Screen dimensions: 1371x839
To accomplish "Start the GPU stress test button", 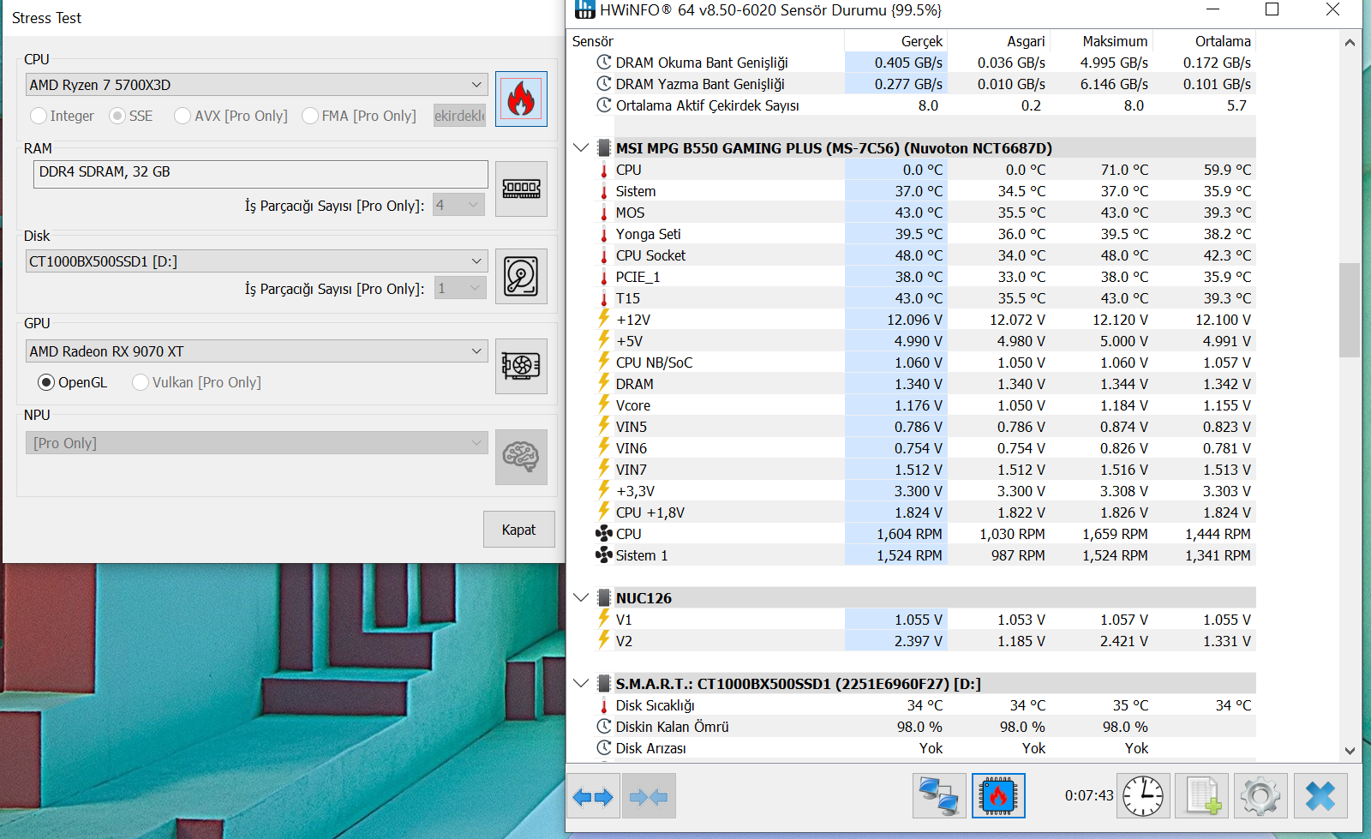I will 521,366.
